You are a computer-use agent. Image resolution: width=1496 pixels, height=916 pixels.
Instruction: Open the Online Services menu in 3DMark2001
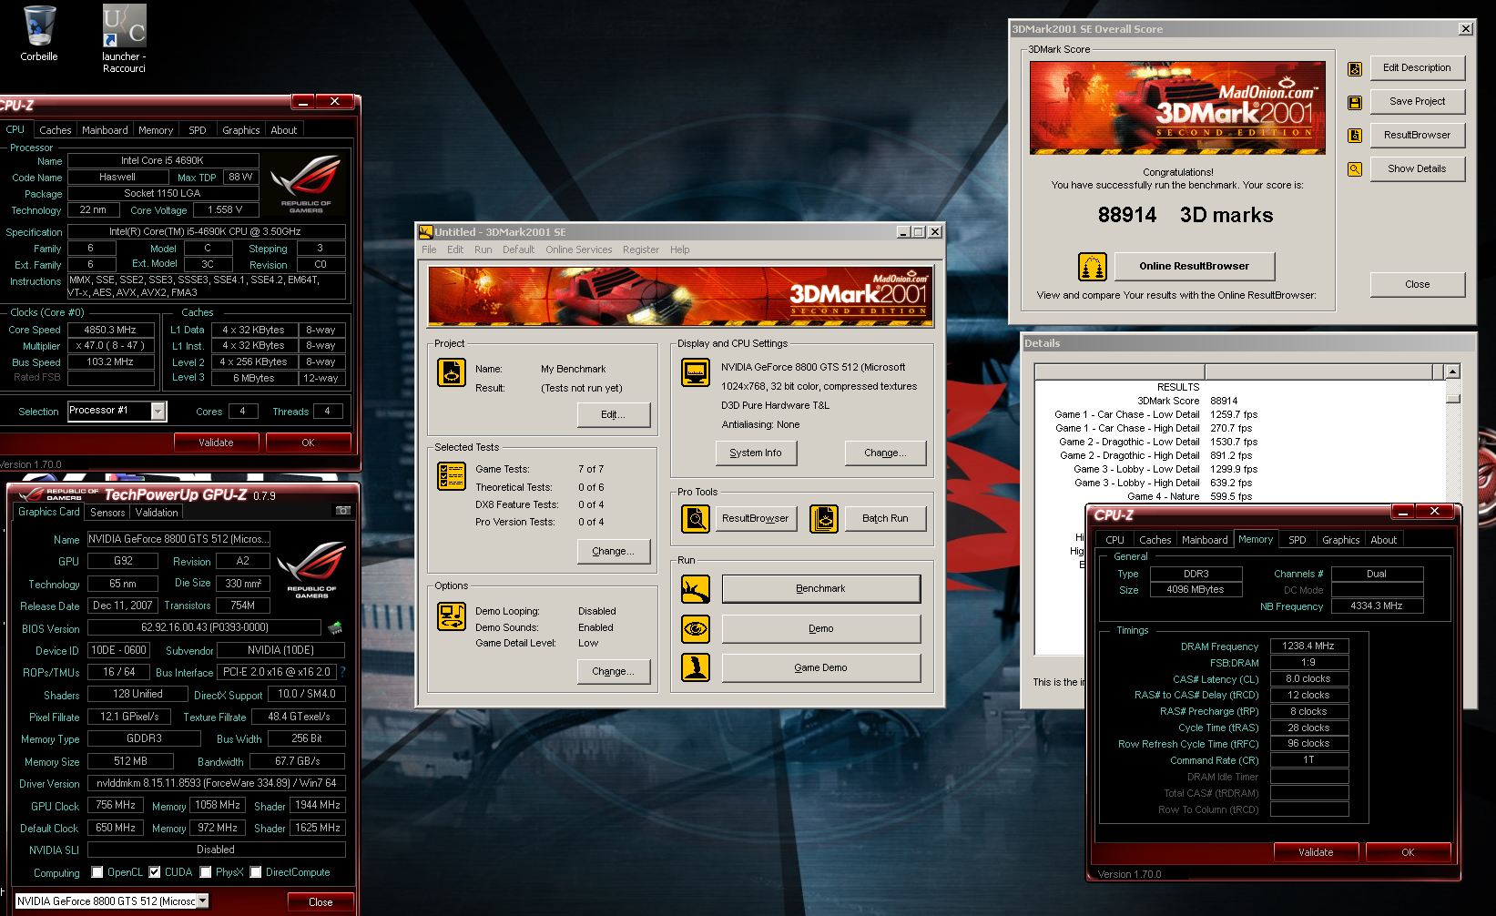(x=579, y=249)
